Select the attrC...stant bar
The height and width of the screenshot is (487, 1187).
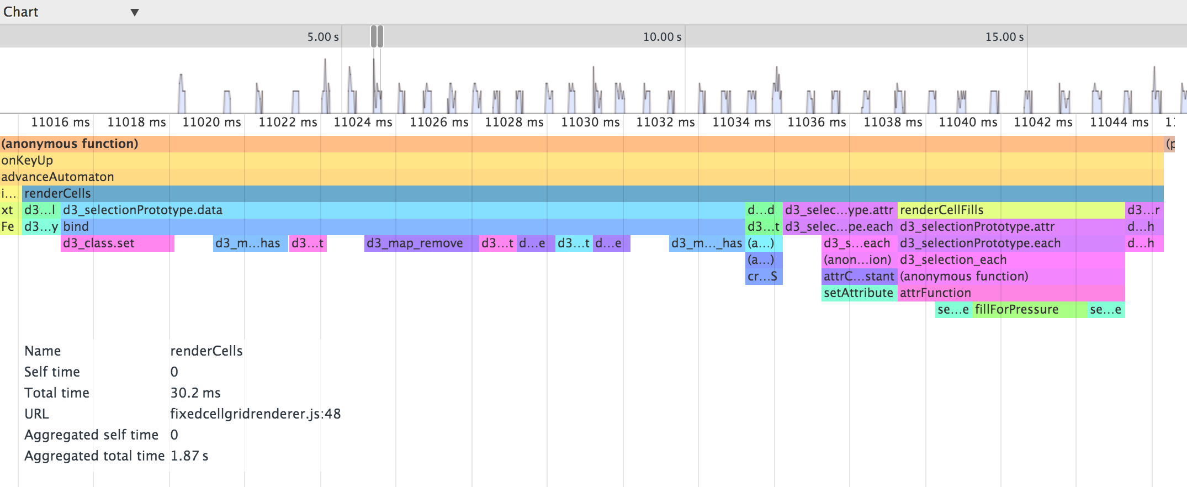(x=860, y=276)
